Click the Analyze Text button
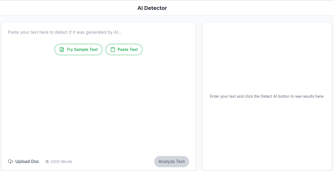Screen dimensions: 334x171 (x=171, y=162)
